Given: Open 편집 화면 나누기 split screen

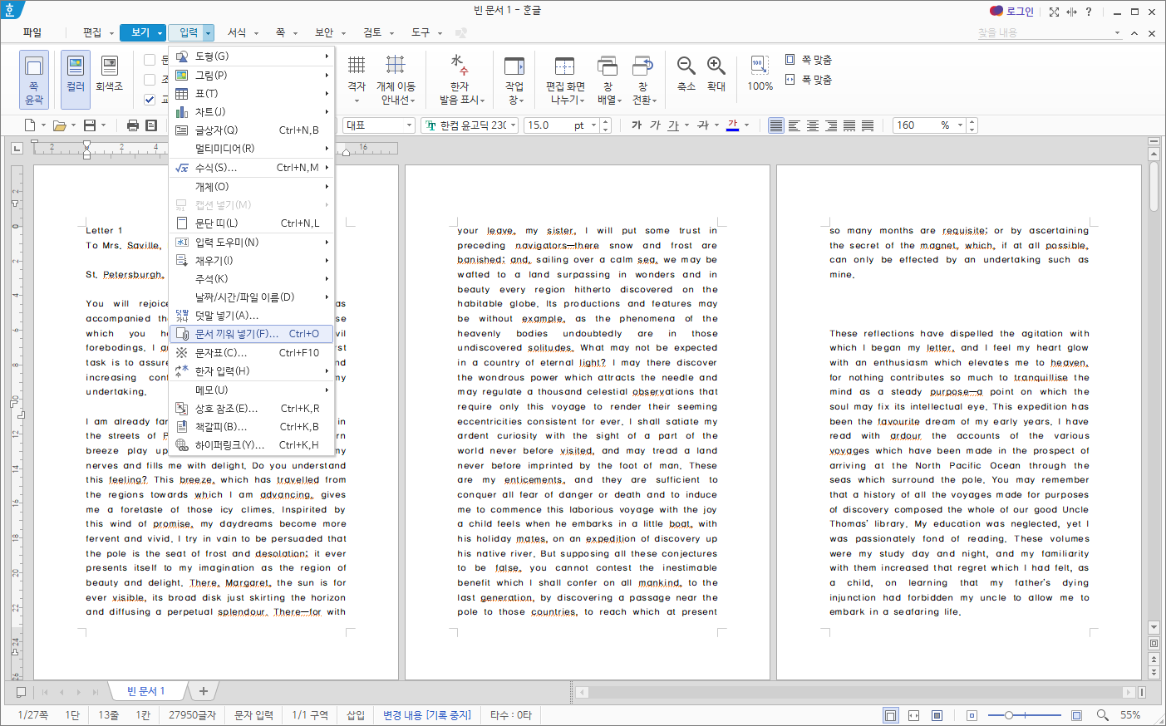Looking at the screenshot, I should [x=565, y=80].
